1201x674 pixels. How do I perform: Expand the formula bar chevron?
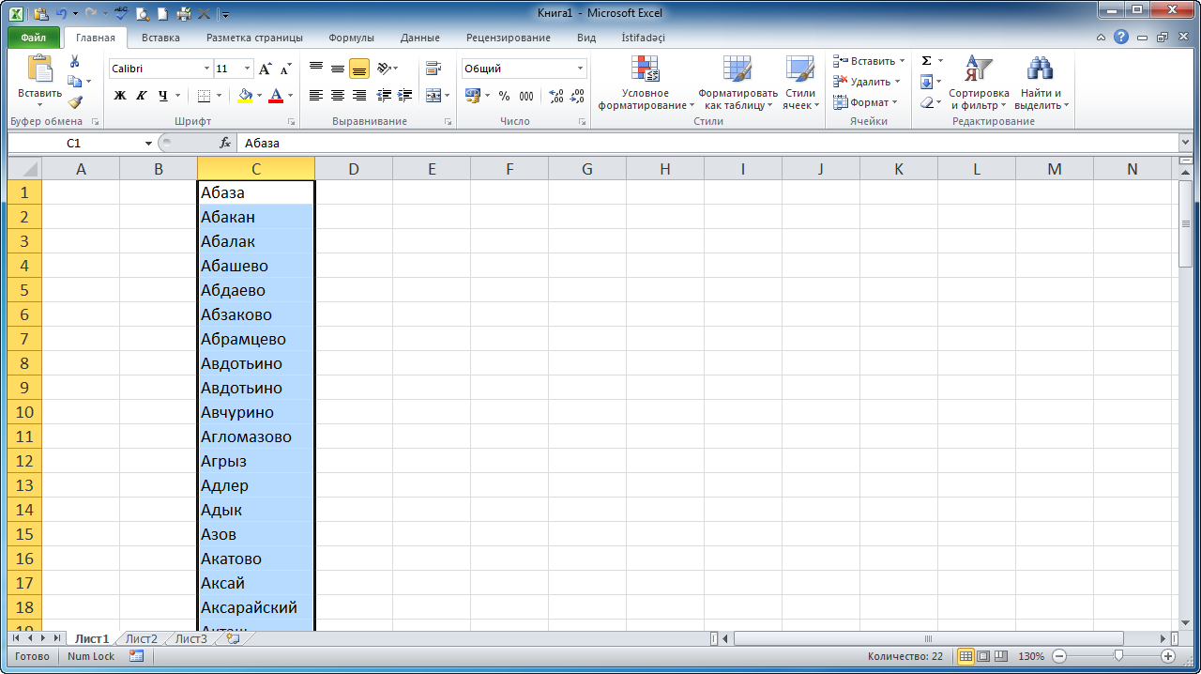point(1186,143)
